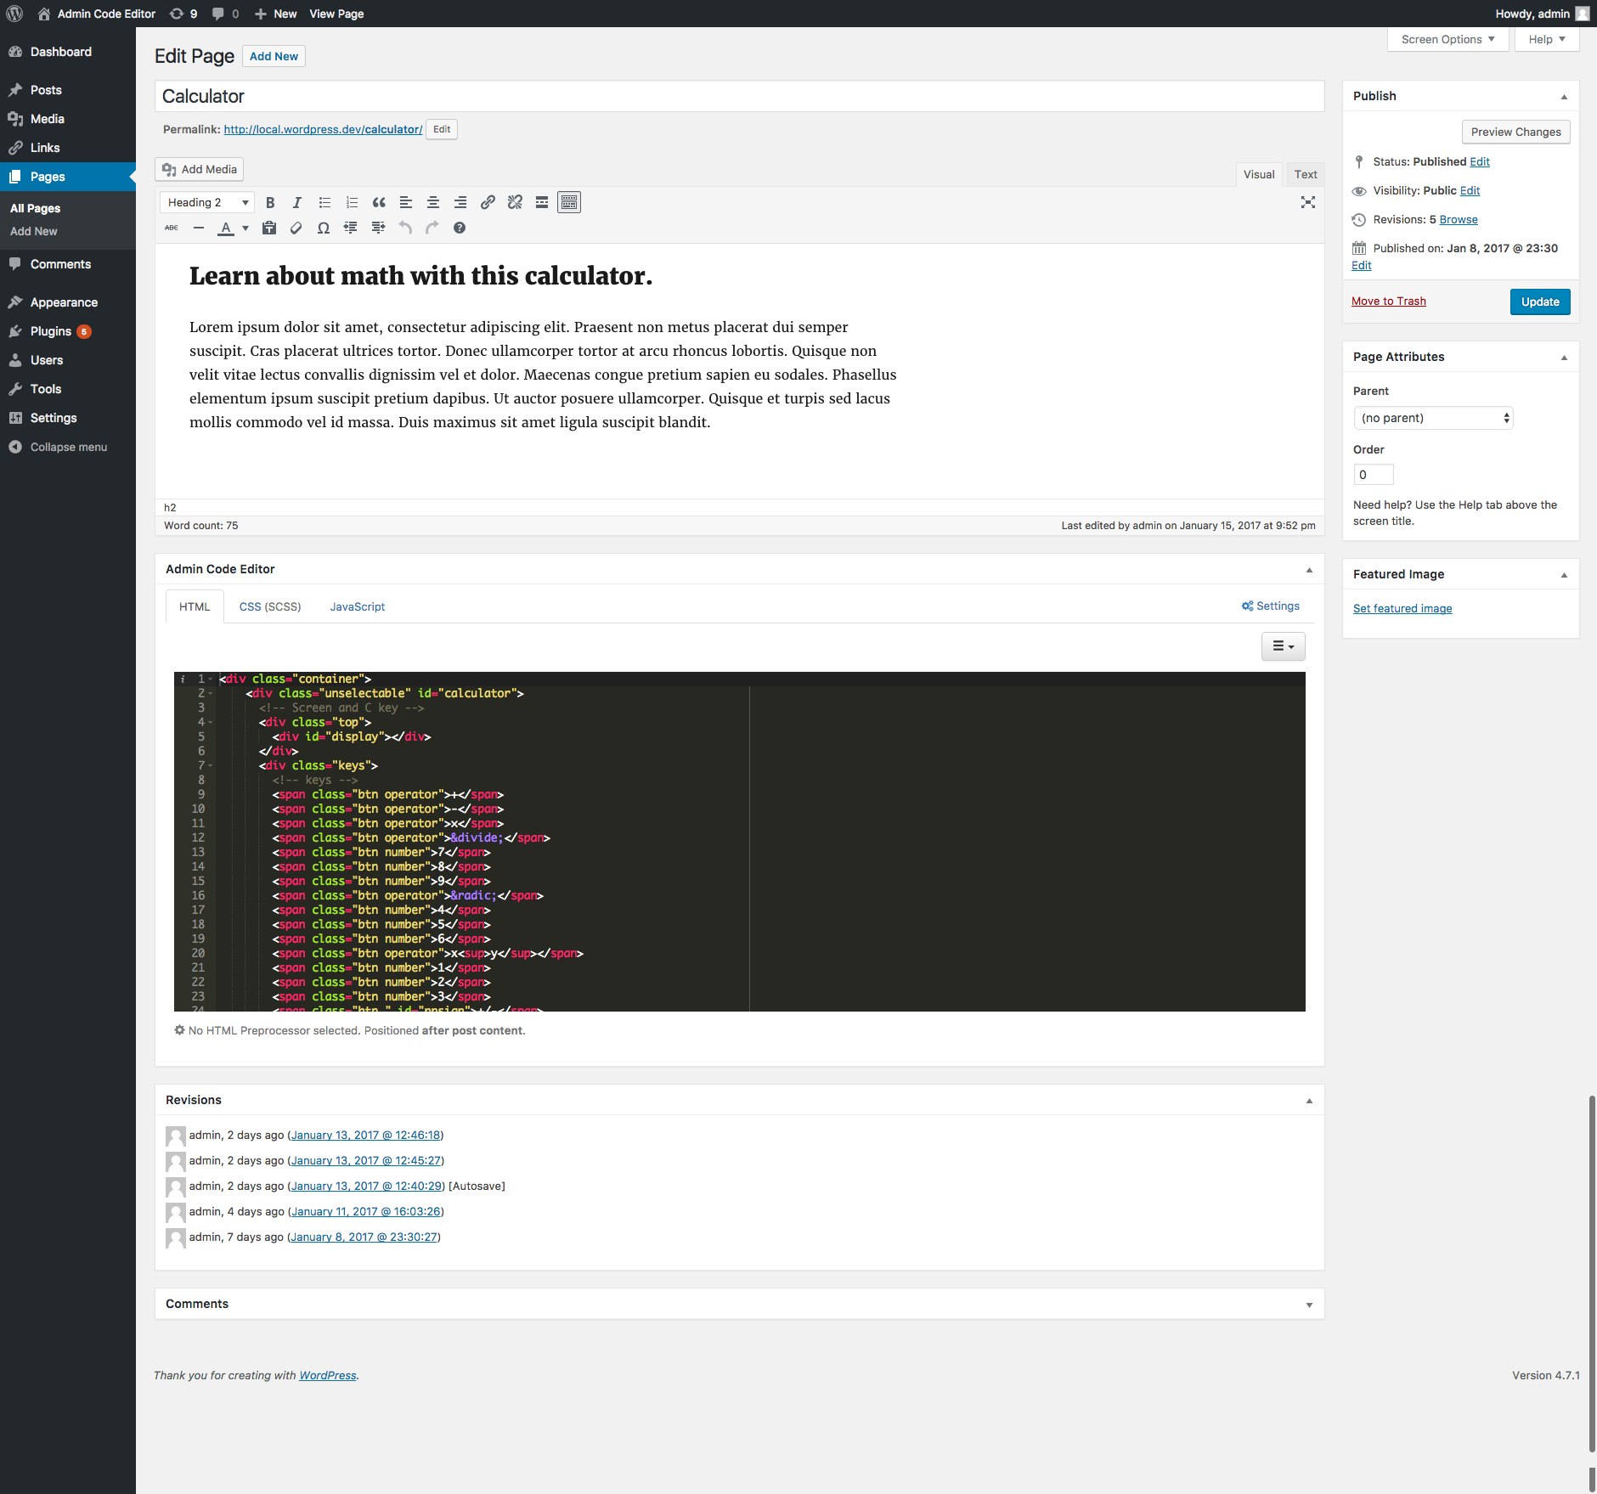Open the Set featured image link
Screen dimensions: 1597x1494
click(1402, 608)
